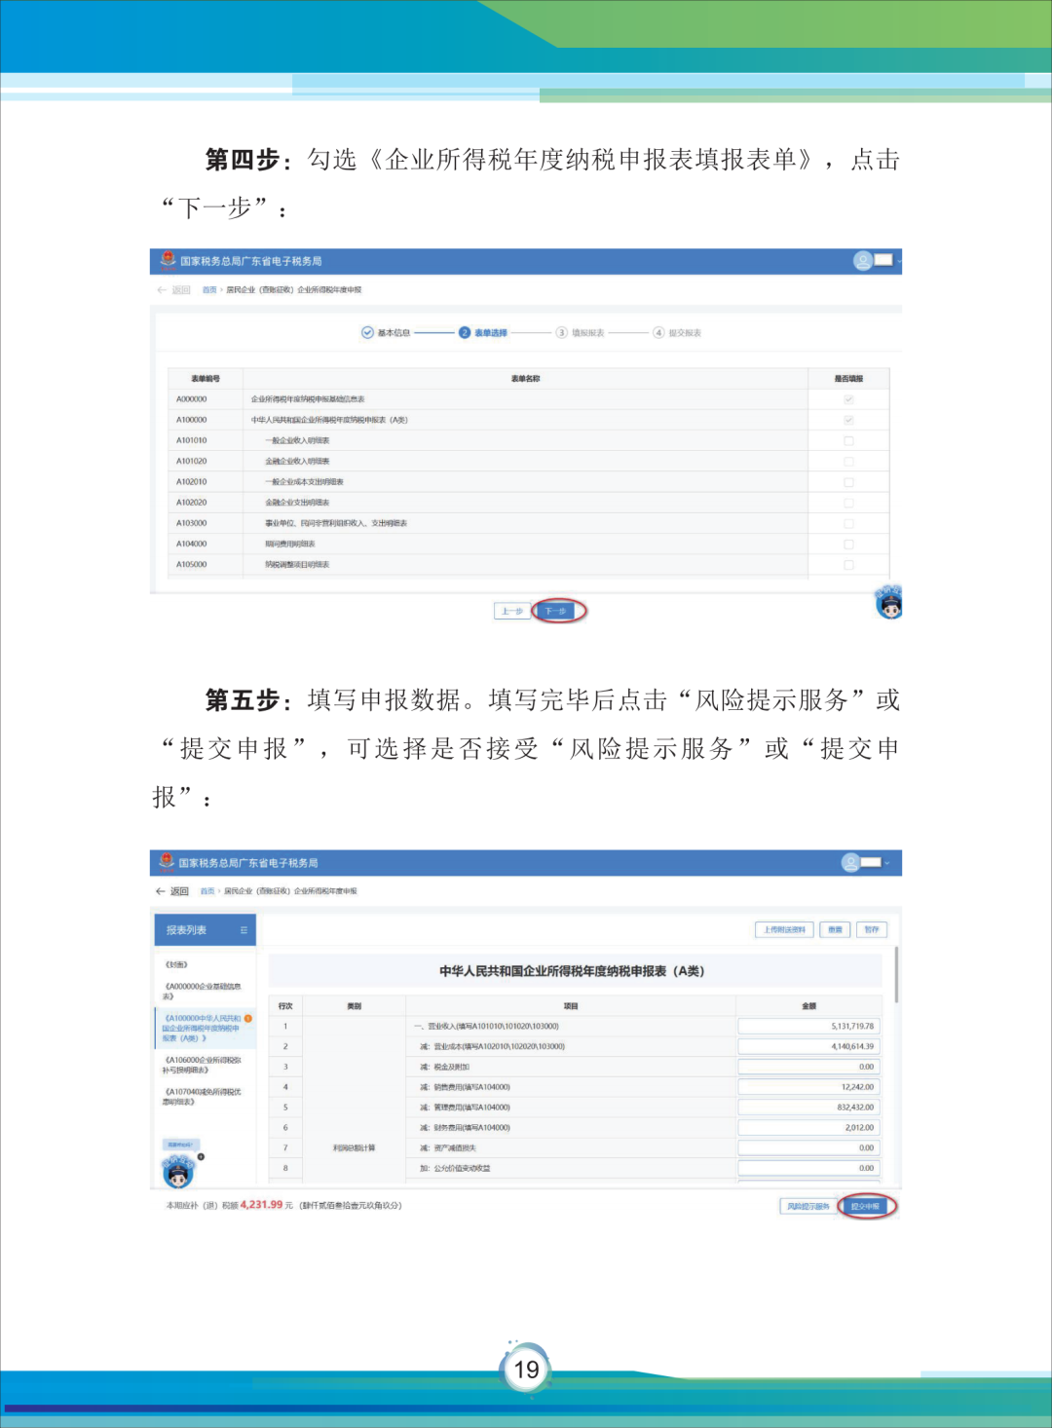This screenshot has height=1428, width=1052.
Task: Collapse the 报表列表 panel with its list icon
Action: point(243,929)
